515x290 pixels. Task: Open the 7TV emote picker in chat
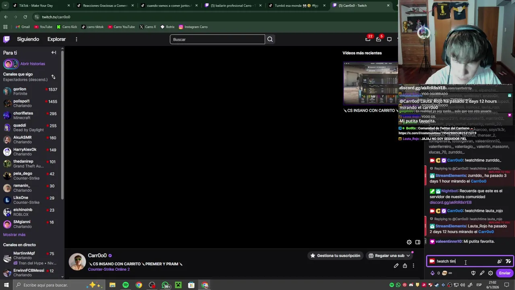pyautogui.click(x=508, y=261)
